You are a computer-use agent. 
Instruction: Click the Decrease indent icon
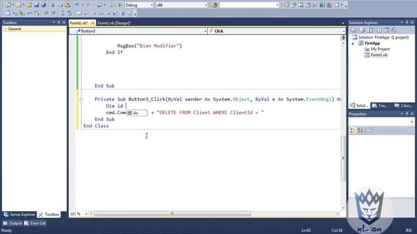click(46, 13)
